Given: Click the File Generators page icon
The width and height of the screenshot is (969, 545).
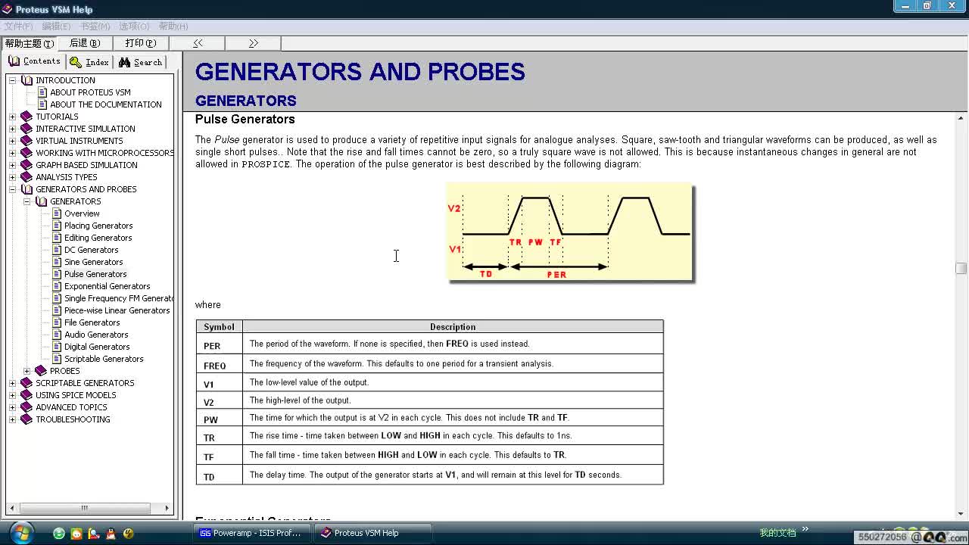Looking at the screenshot, I should tap(57, 322).
